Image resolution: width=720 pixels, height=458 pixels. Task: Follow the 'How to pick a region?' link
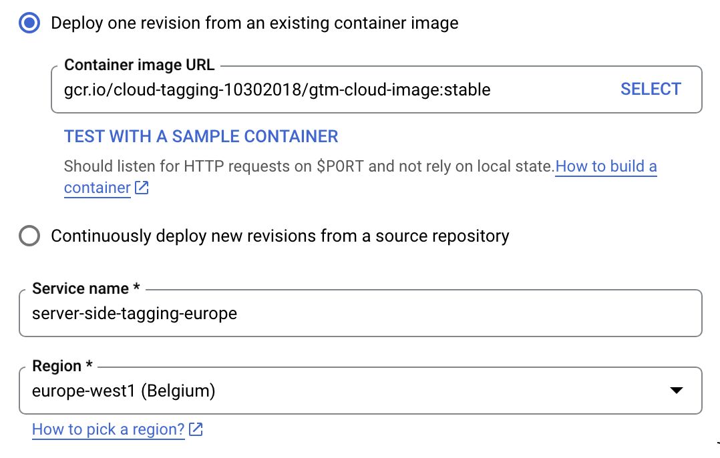(x=108, y=429)
